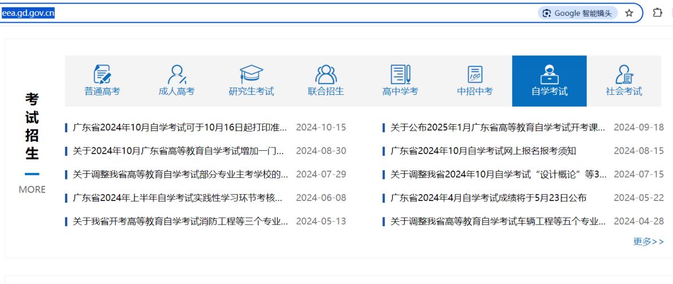Click the date 2024-06-08
The width and height of the screenshot is (673, 284).
coord(321,198)
